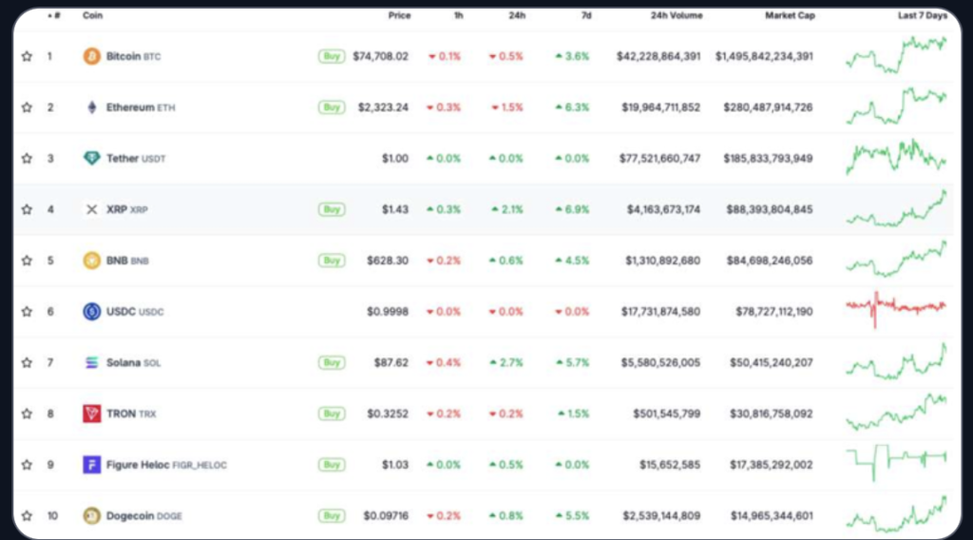Favorite Solana with its star

[x=27, y=362]
